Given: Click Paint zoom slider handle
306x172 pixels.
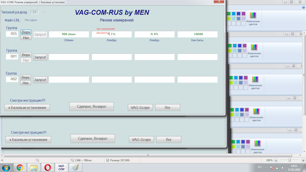Looking at the screenshot, I should 289,160.
